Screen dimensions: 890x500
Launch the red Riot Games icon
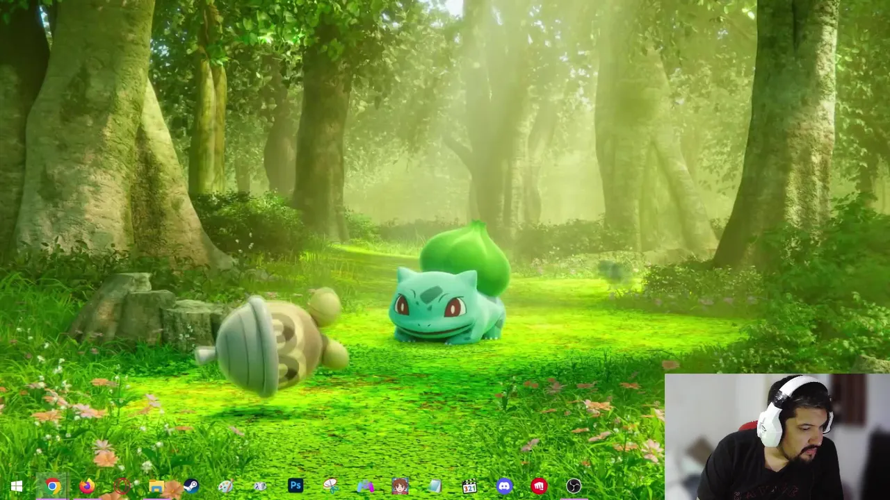[539, 486]
